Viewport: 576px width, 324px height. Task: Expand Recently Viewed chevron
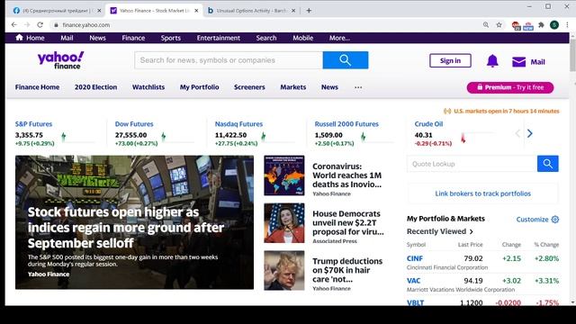(x=472, y=232)
